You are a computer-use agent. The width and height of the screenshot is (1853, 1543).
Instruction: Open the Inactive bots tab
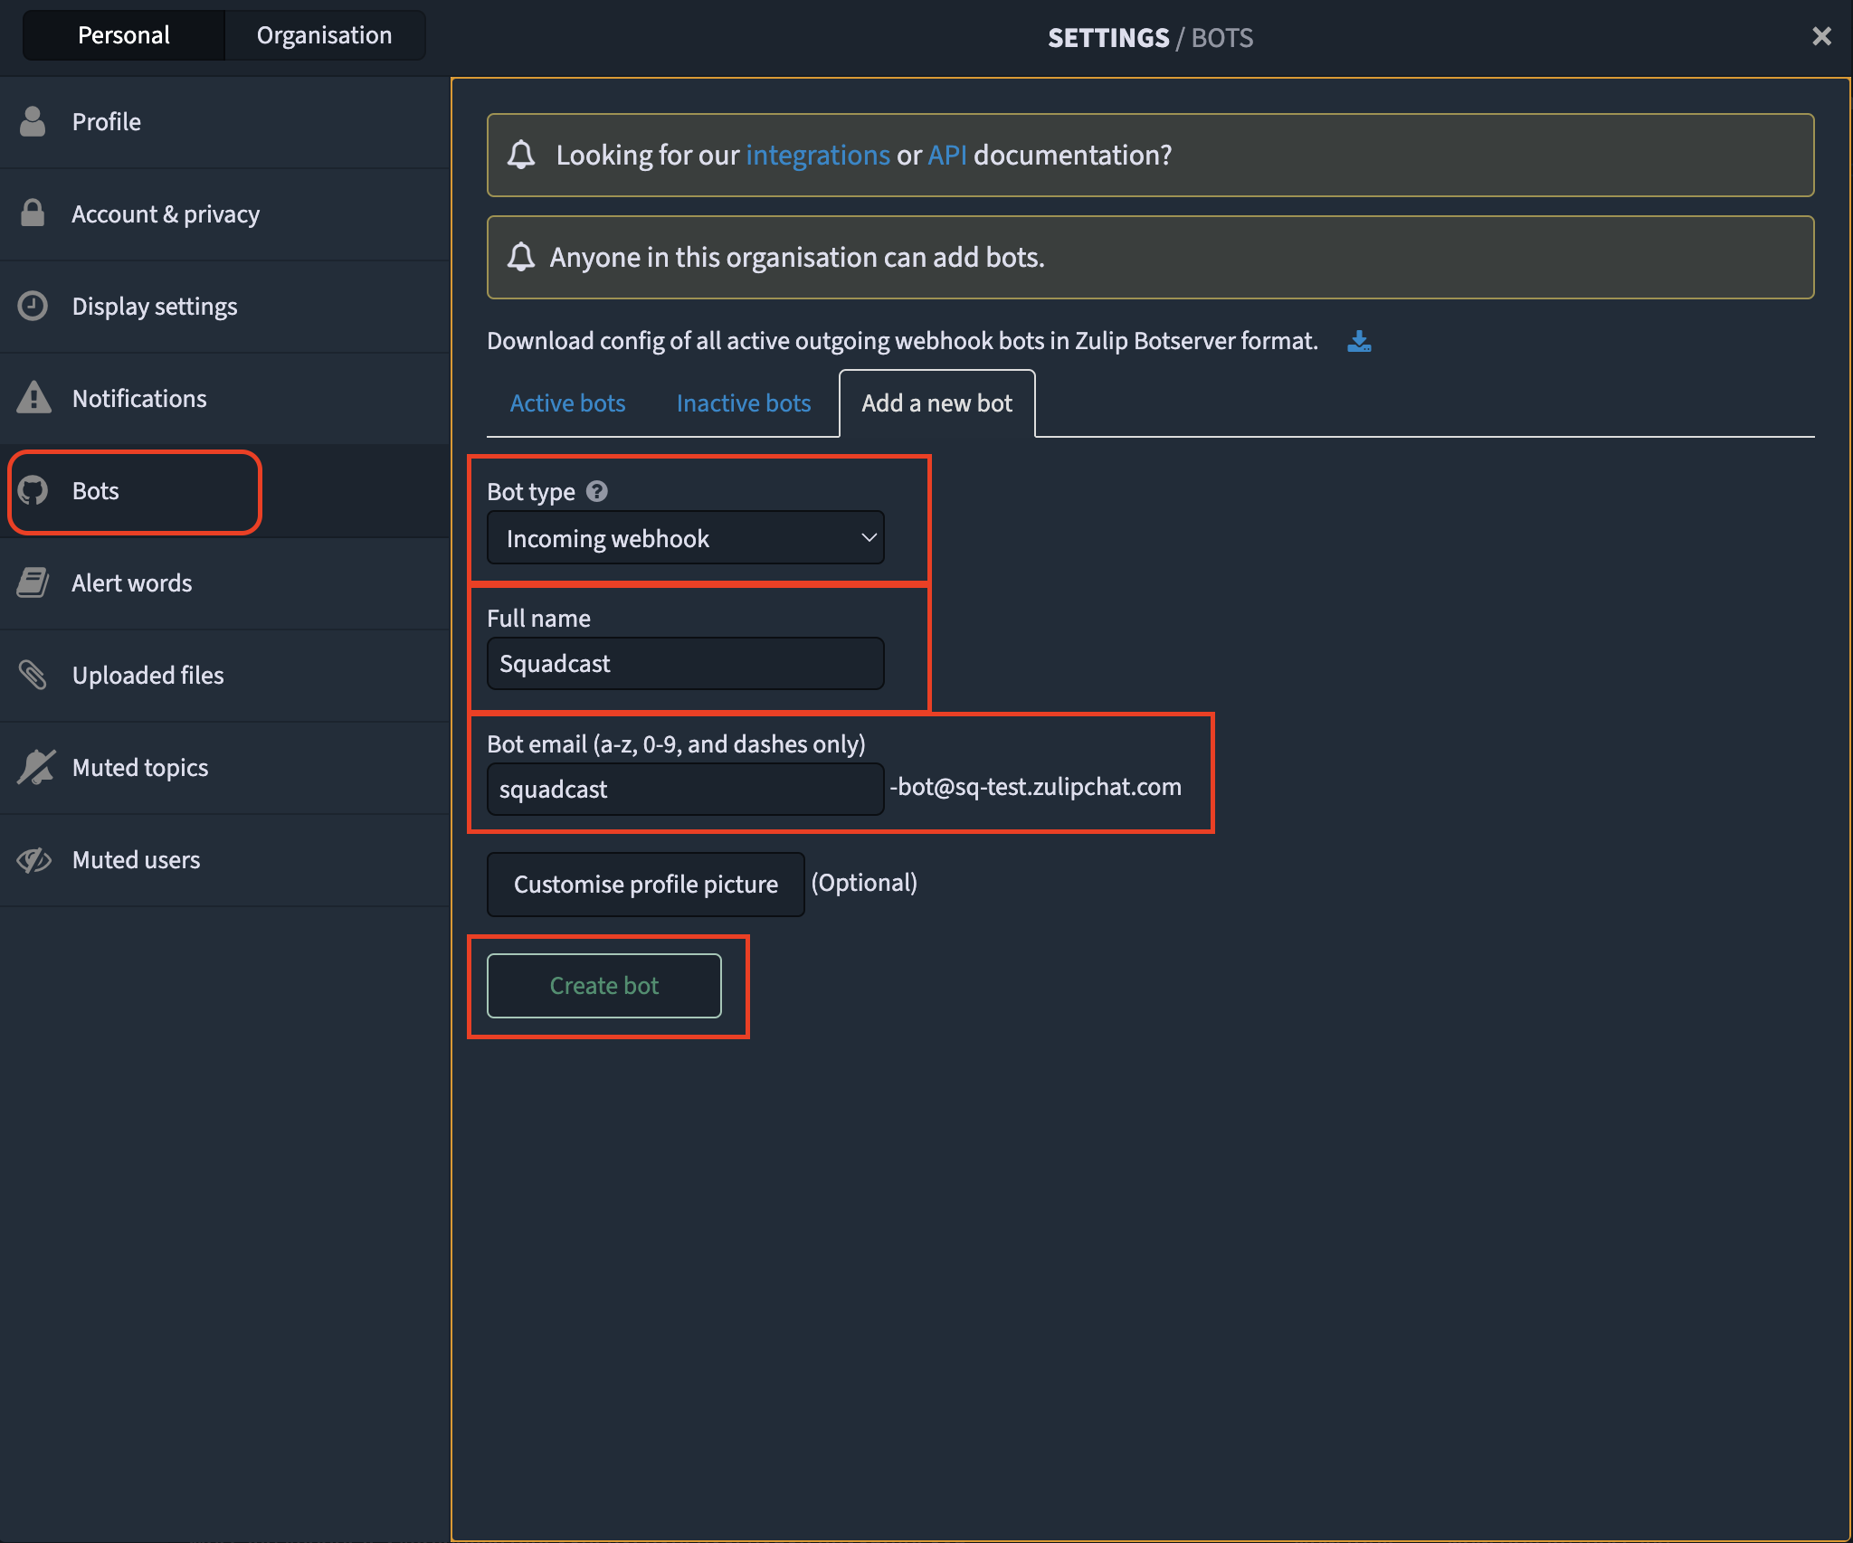[743, 403]
